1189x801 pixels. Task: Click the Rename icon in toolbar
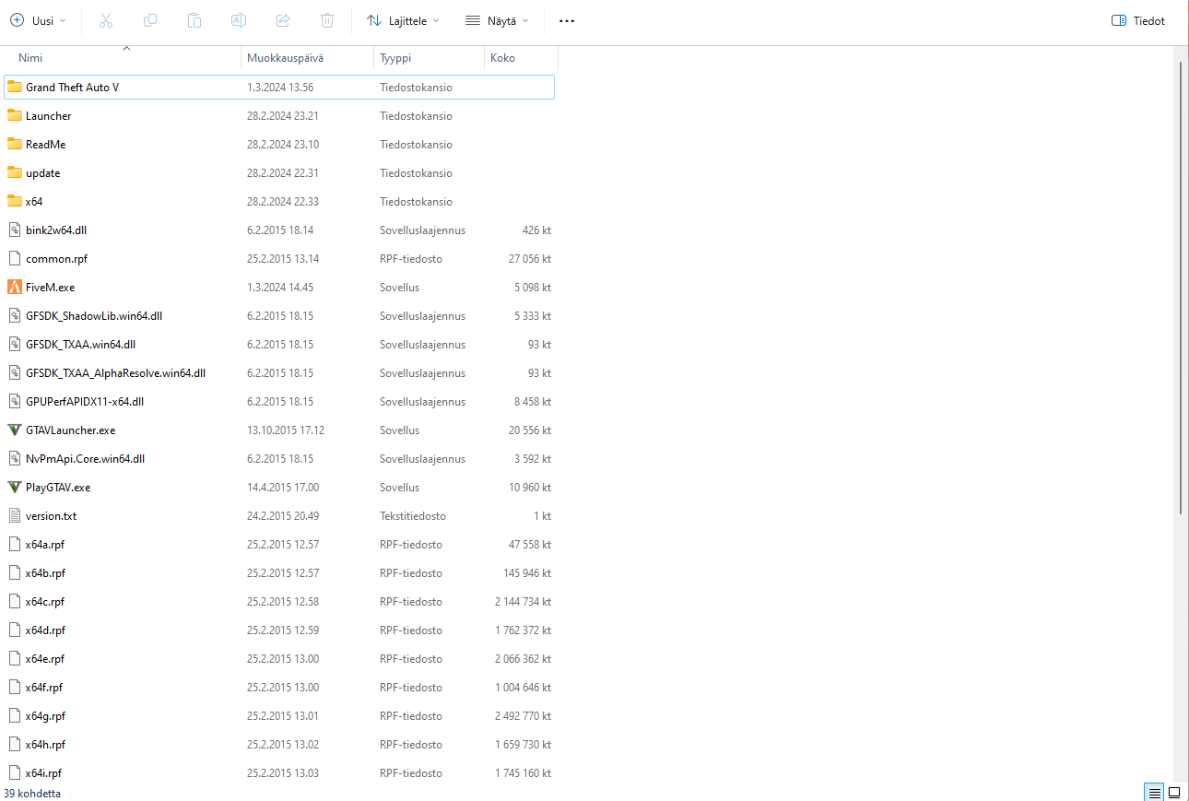click(x=238, y=20)
